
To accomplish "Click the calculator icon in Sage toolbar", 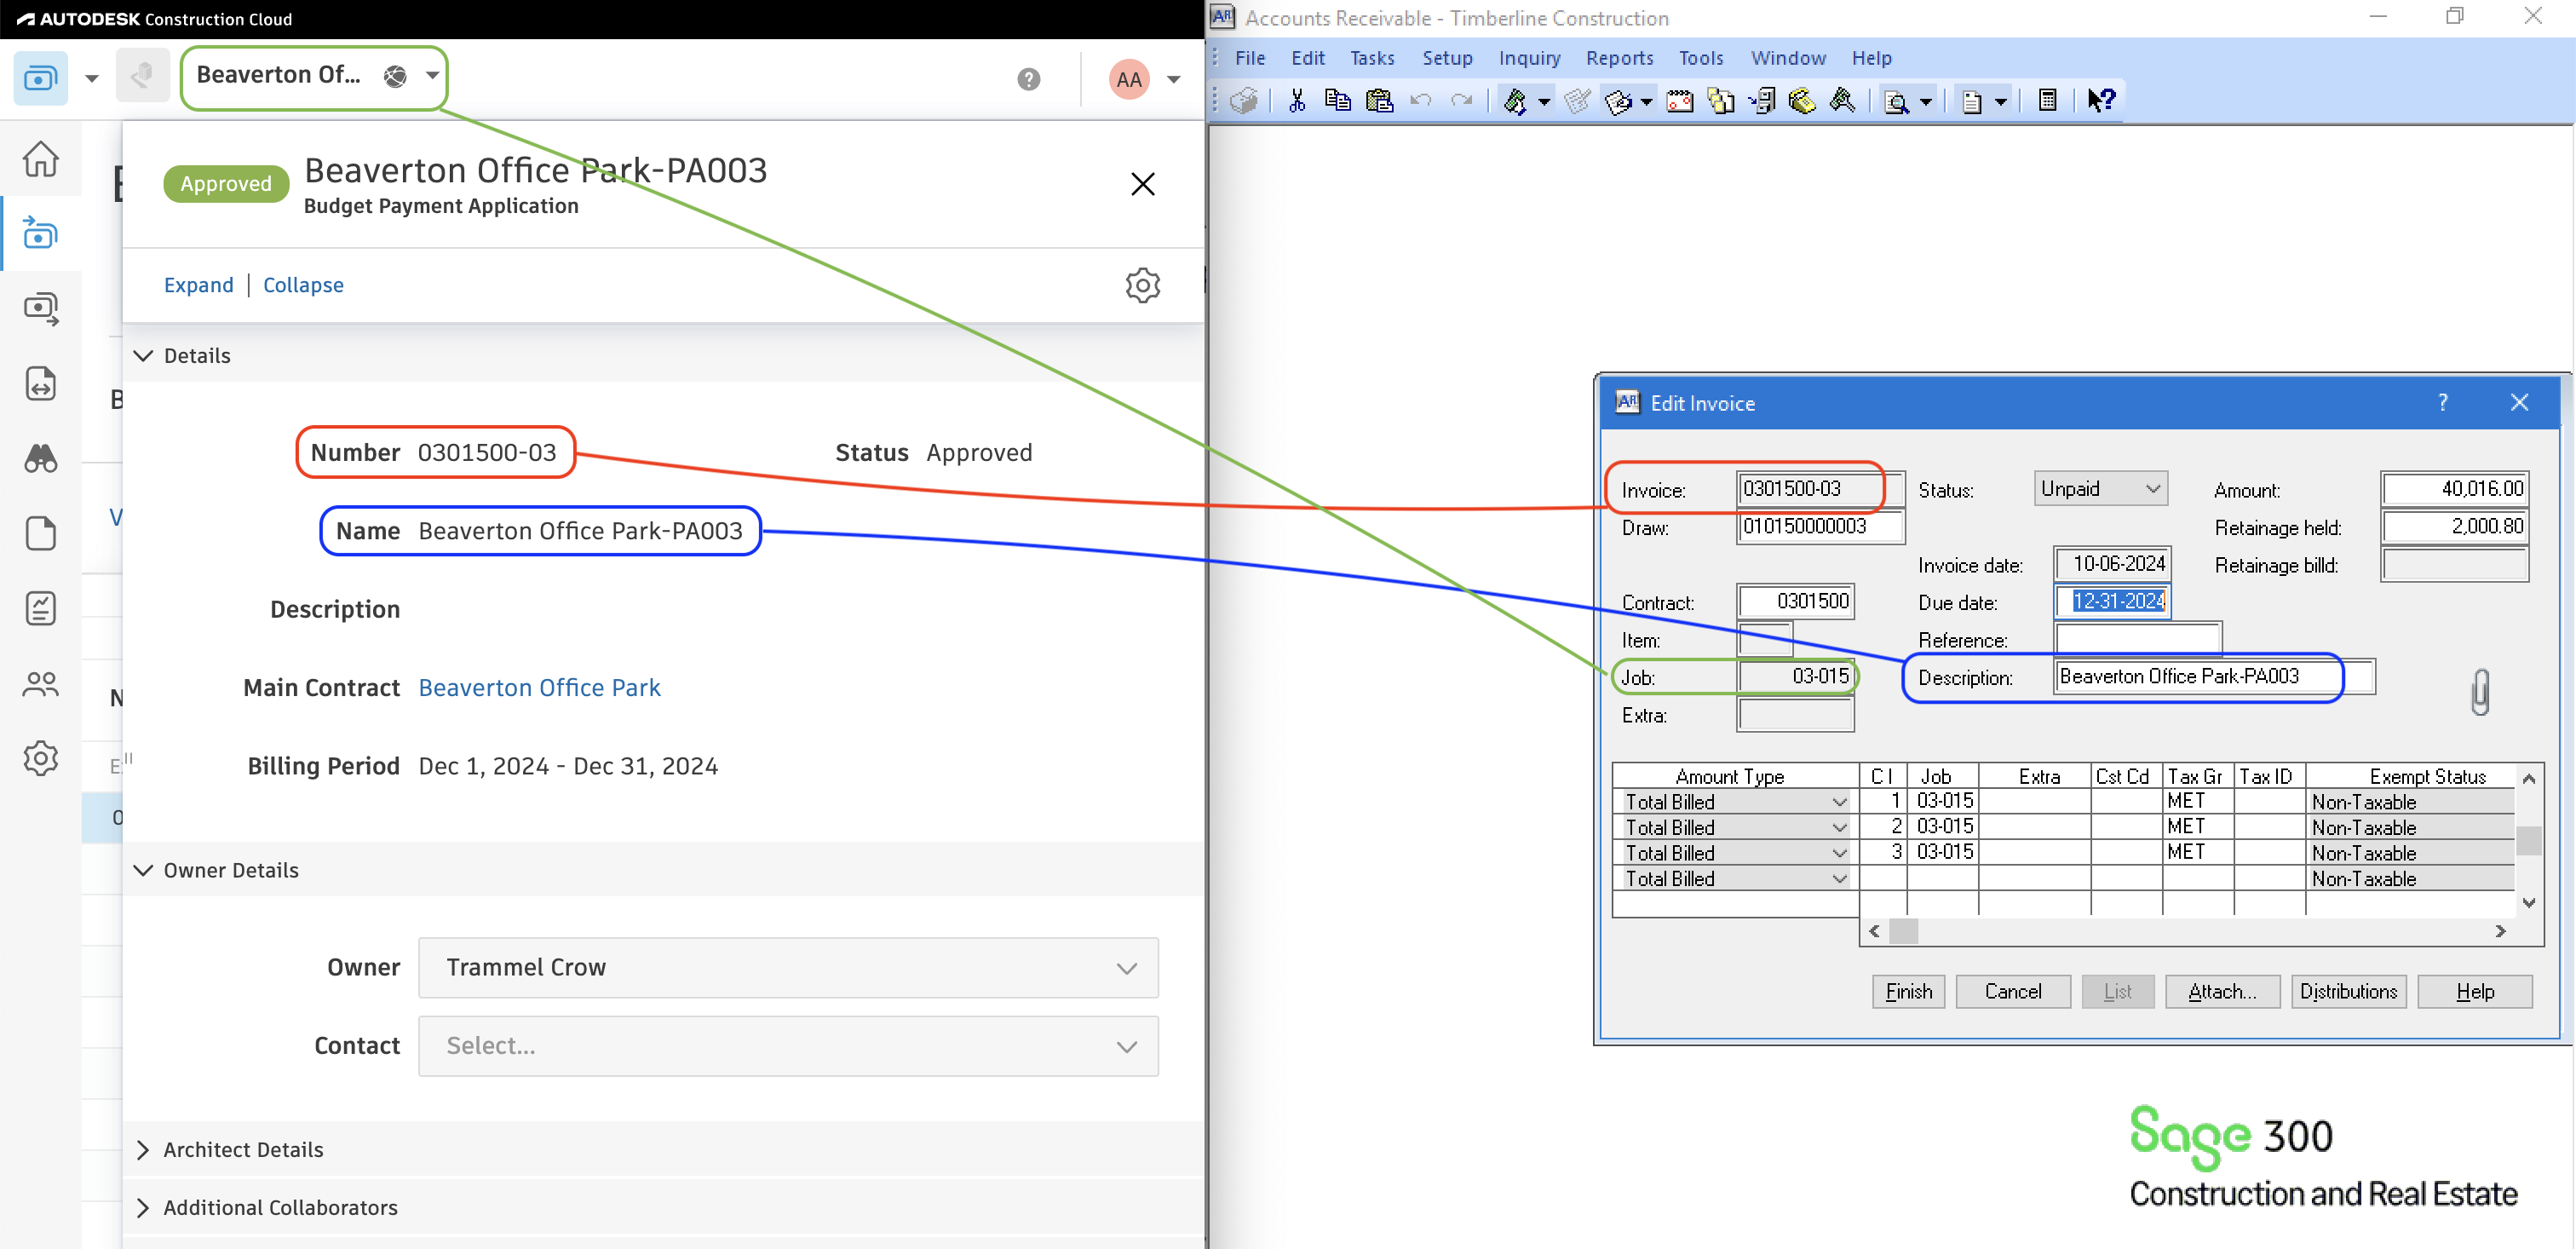I will coord(2047,101).
